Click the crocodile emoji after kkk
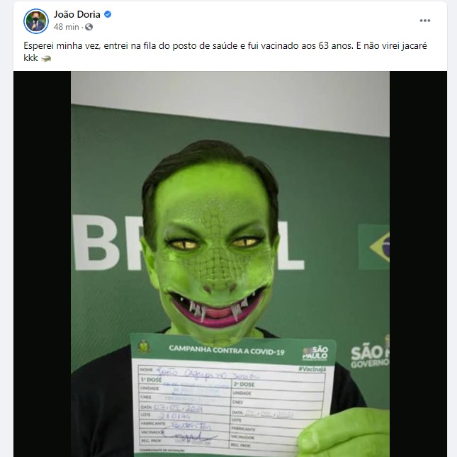Viewport: 457px width, 457px height. click(x=46, y=59)
